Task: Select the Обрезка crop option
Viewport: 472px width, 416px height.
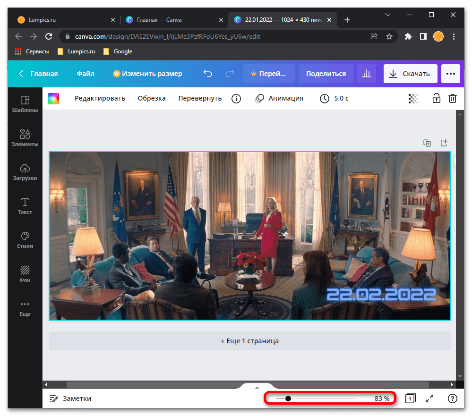Action: (x=152, y=98)
